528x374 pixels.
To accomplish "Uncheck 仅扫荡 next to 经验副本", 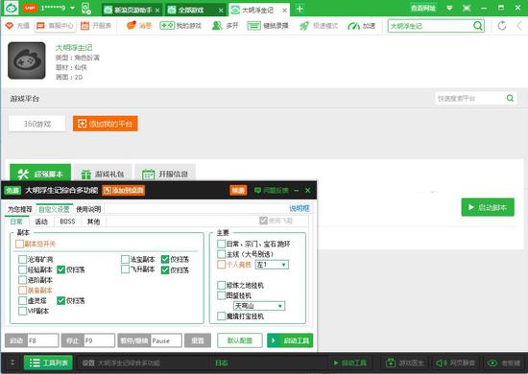I will click(60, 269).
